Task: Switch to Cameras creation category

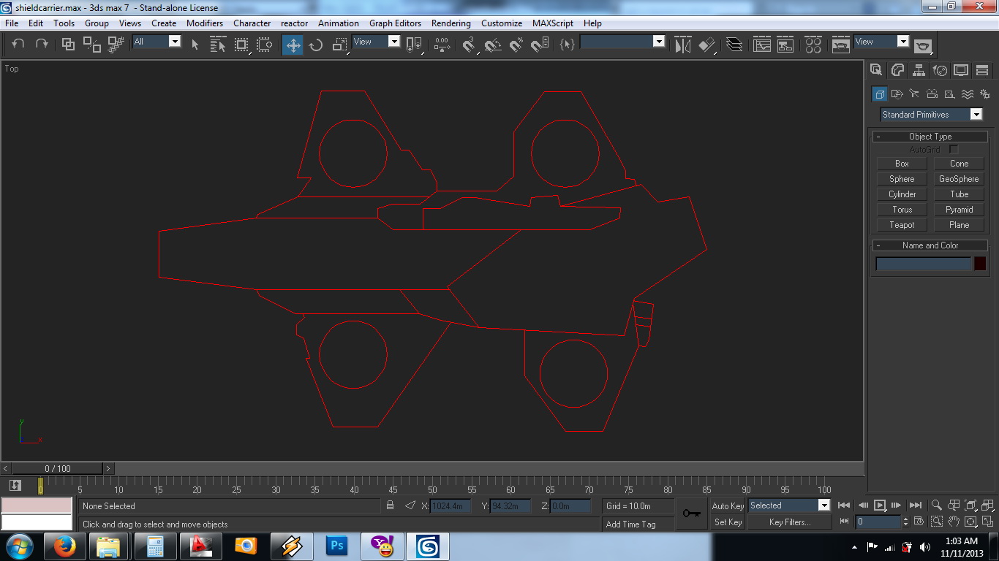Action: pyautogui.click(x=932, y=94)
